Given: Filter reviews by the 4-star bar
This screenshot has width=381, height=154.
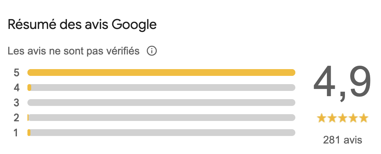Looking at the screenshot, I should [161, 88].
